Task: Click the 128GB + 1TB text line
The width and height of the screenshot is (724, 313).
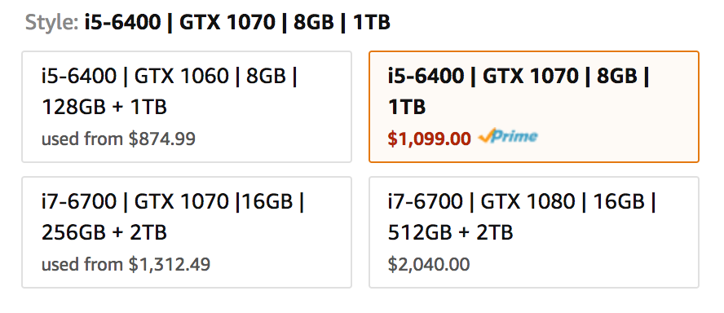Action: 104,107
